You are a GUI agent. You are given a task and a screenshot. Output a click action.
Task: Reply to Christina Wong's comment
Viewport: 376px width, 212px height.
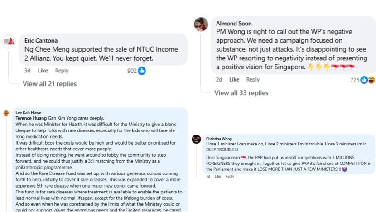(230, 176)
